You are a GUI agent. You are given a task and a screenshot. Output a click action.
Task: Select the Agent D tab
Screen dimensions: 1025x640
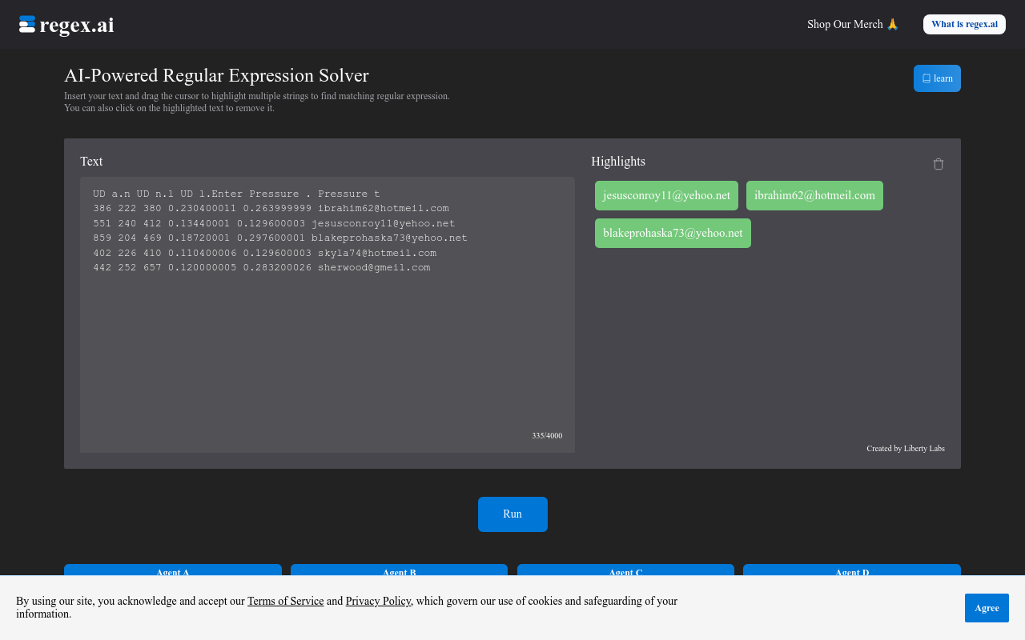click(852, 570)
